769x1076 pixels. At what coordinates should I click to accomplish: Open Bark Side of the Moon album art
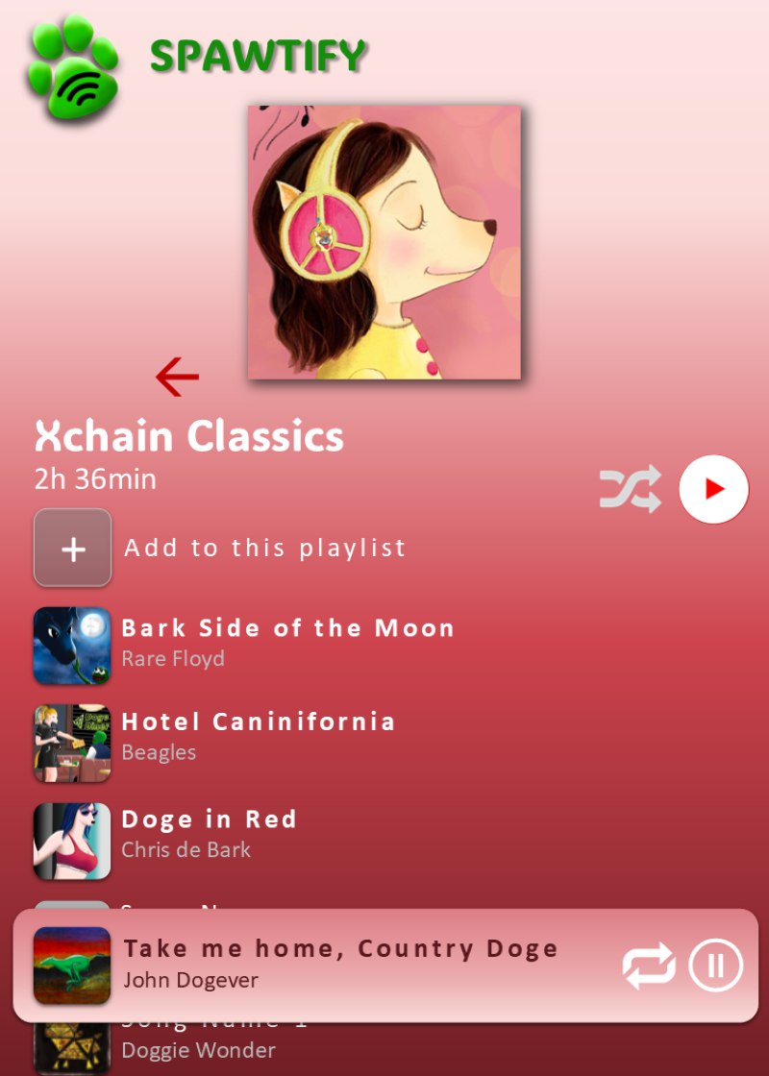point(72,646)
